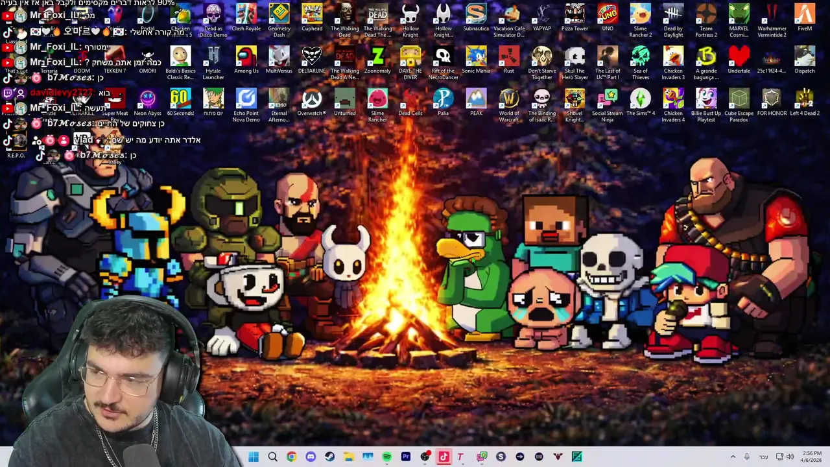Screen dimensions: 830x467
Task: Select the Dead Cells desktop icon
Action: tap(410, 102)
